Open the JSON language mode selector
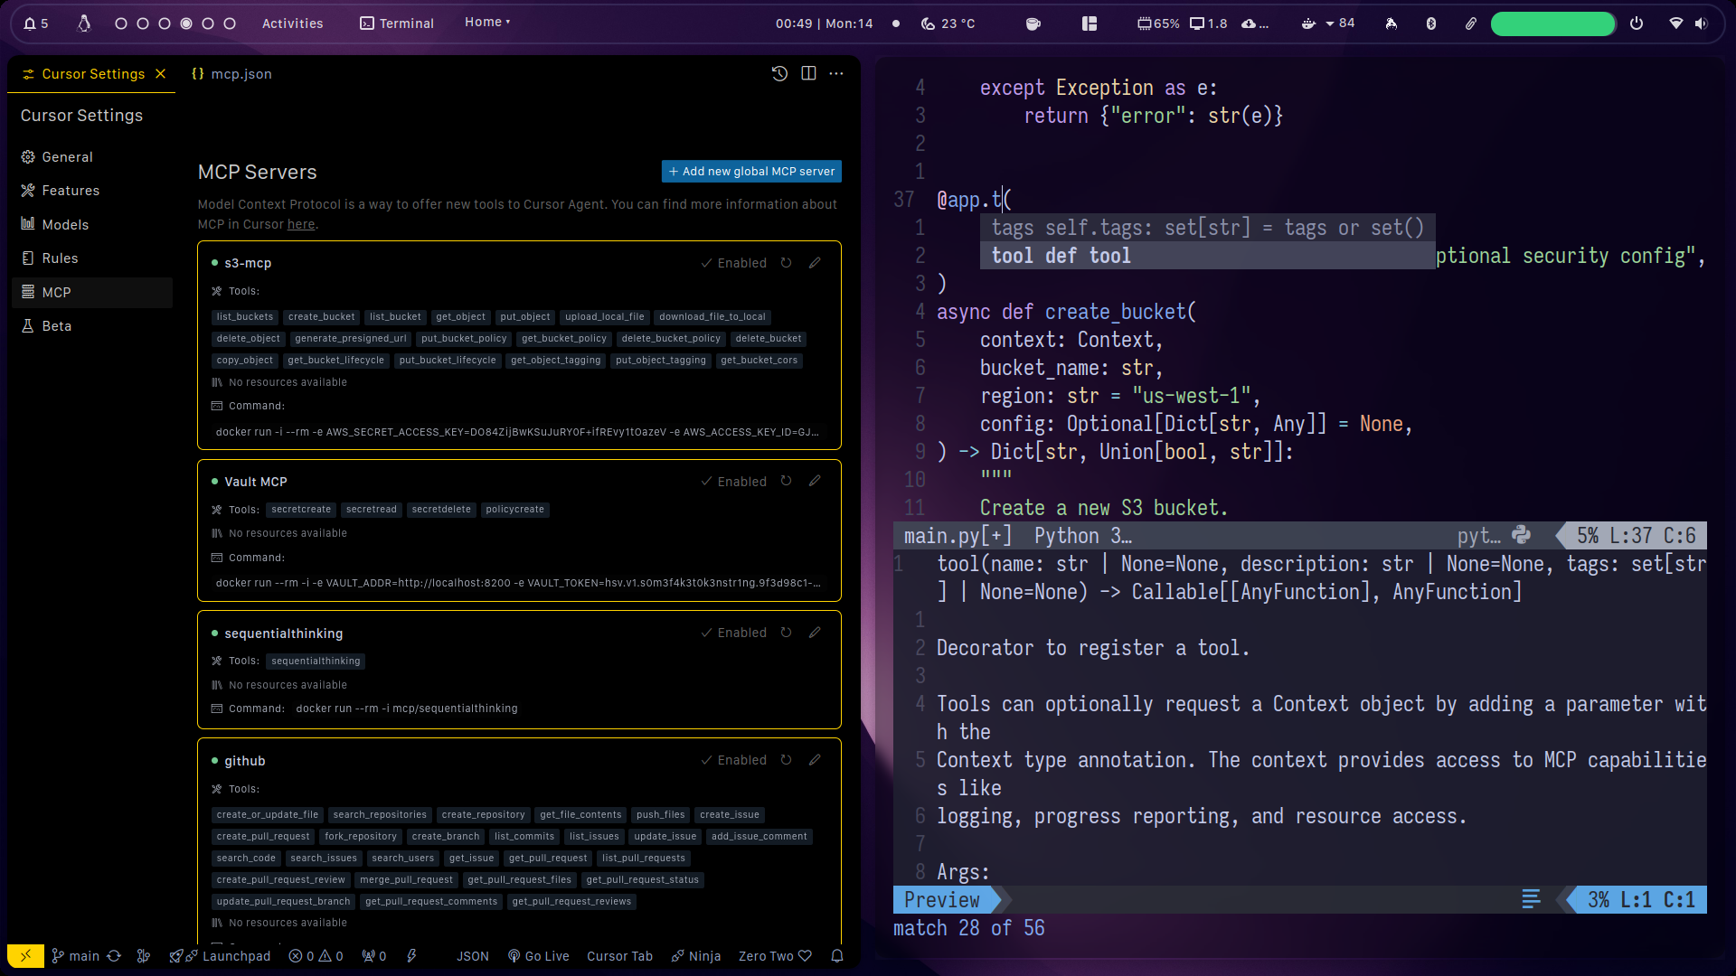 coord(472,956)
